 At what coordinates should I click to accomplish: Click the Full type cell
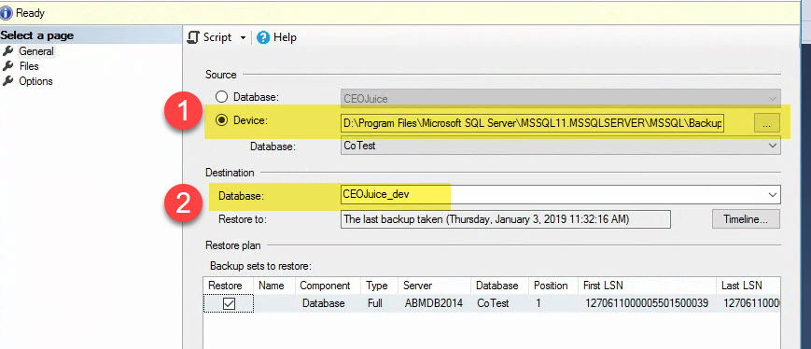tap(380, 303)
